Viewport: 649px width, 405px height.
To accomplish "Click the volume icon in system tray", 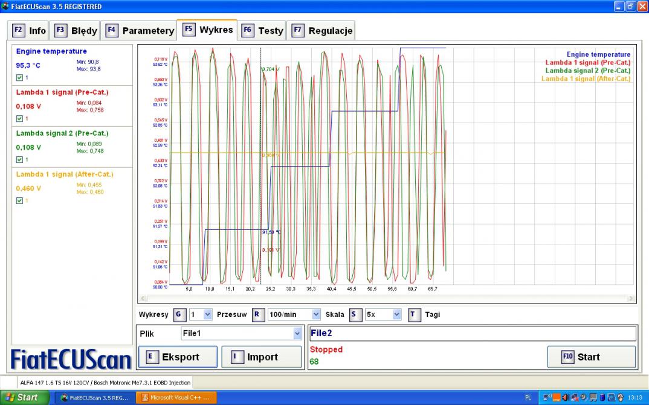I will [x=564, y=398].
